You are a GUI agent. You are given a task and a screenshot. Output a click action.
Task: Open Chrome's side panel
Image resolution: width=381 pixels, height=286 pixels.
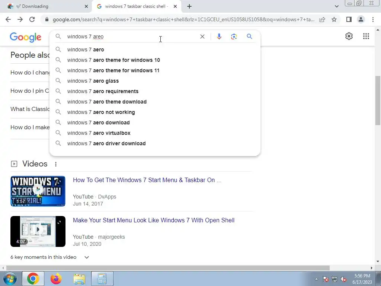tap(349, 19)
